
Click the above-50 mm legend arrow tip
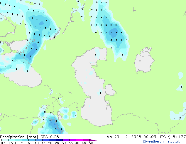pos(93,140)
